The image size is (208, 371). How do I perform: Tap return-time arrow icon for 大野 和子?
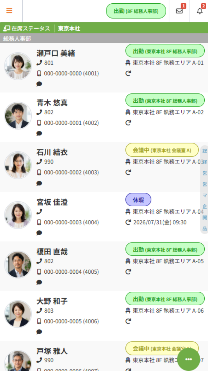[128, 321]
